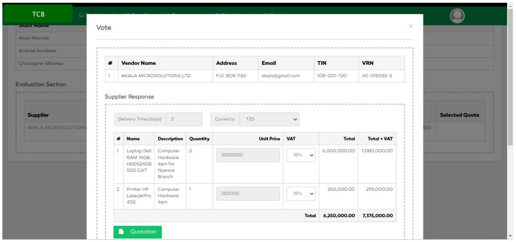
Task: Click the file icon on the Quotation button
Action: coord(121,232)
